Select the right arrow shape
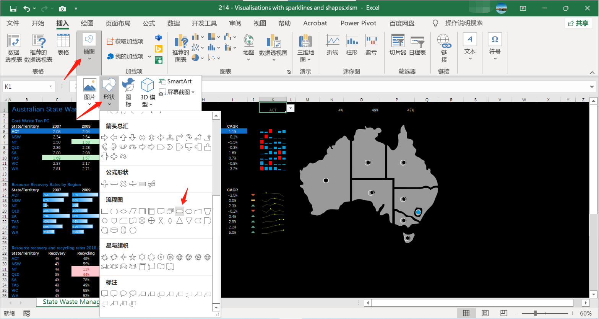Viewport: 599px width, 319px height. point(105,137)
